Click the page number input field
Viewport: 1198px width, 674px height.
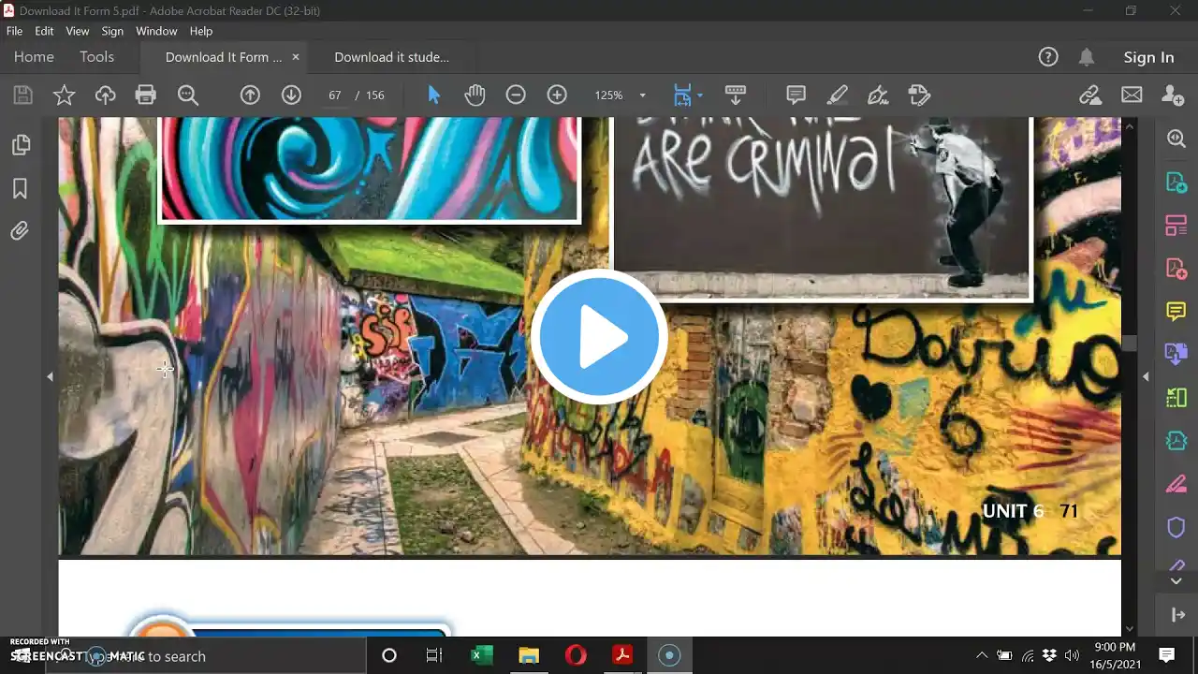click(x=334, y=95)
